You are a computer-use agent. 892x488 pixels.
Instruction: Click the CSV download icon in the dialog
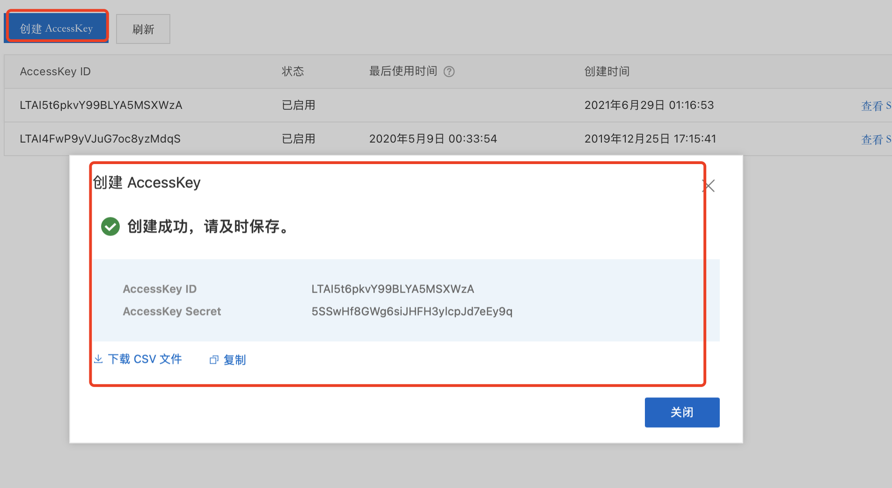98,359
